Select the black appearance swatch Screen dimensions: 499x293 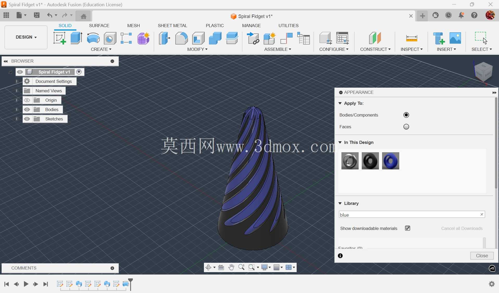point(370,161)
